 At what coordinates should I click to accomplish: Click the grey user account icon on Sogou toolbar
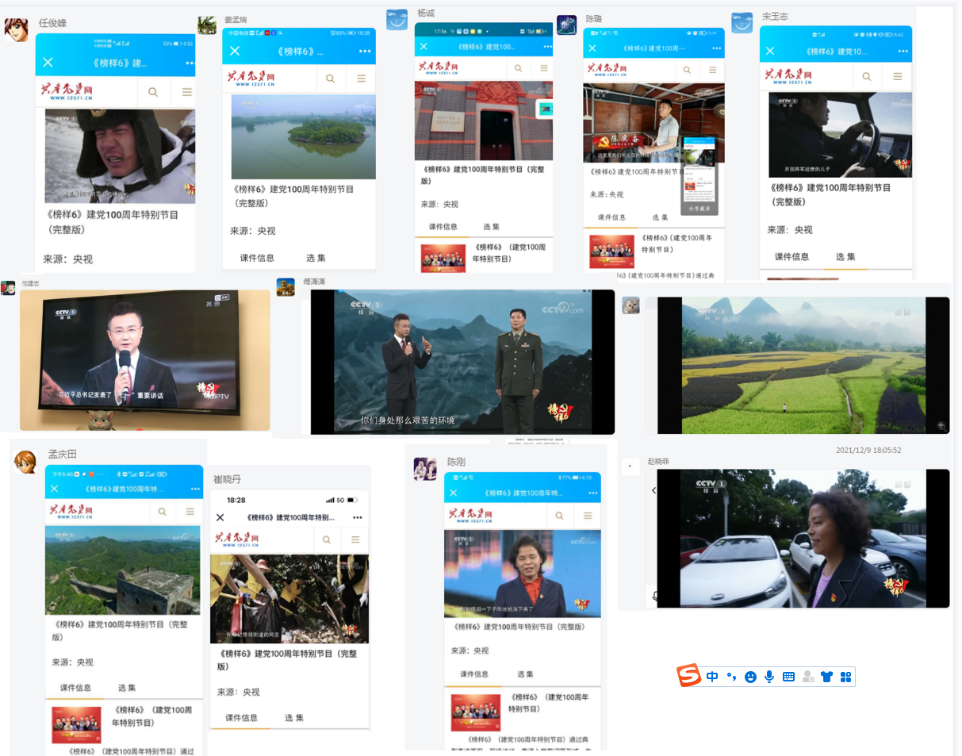click(x=808, y=677)
